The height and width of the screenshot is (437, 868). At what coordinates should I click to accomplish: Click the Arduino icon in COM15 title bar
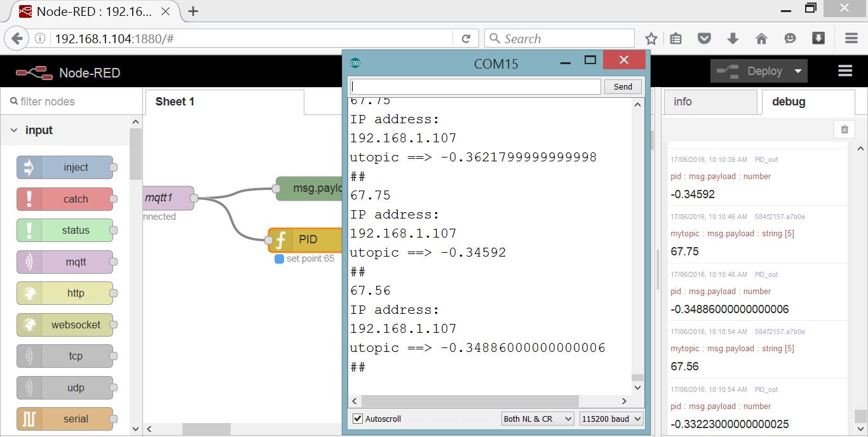click(355, 63)
